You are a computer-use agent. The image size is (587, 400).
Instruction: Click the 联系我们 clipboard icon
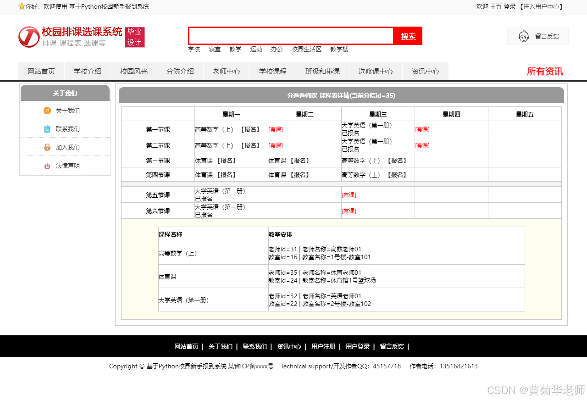tap(47, 129)
